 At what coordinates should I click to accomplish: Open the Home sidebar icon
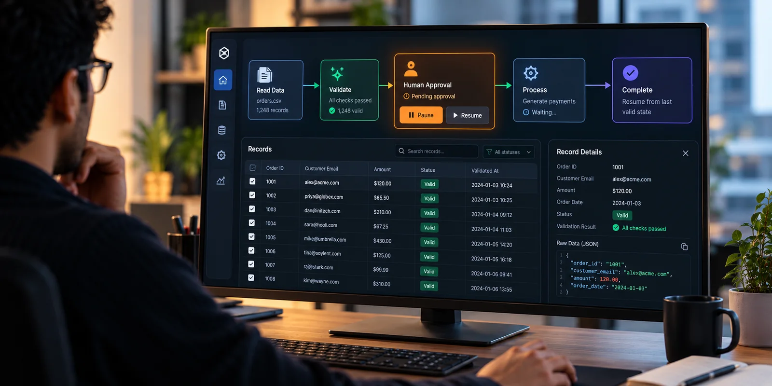pyautogui.click(x=223, y=80)
